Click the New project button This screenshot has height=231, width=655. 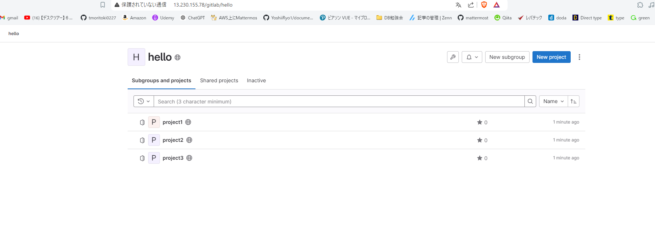552,57
